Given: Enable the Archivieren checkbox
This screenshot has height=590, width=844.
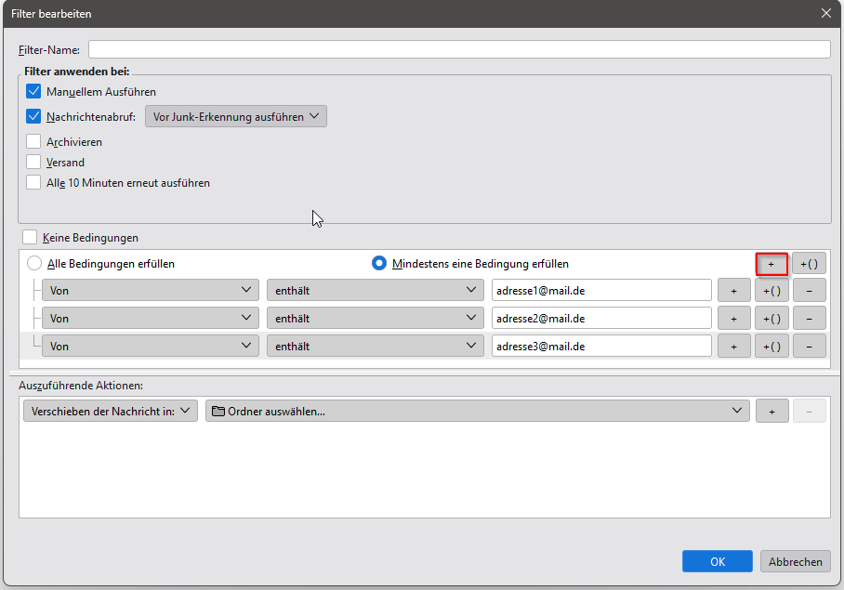Looking at the screenshot, I should coord(34,142).
